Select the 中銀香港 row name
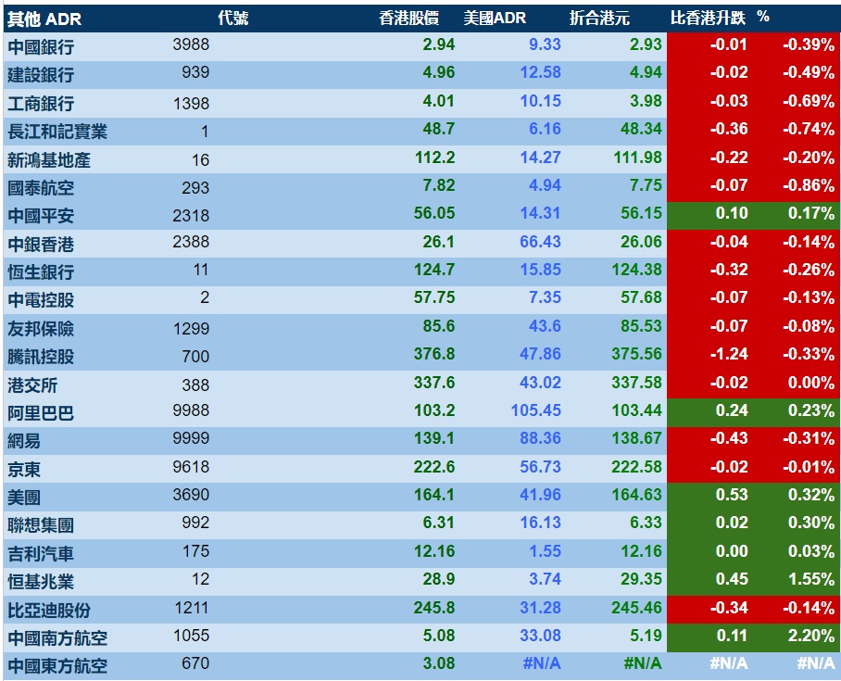841x681 pixels. tap(41, 245)
